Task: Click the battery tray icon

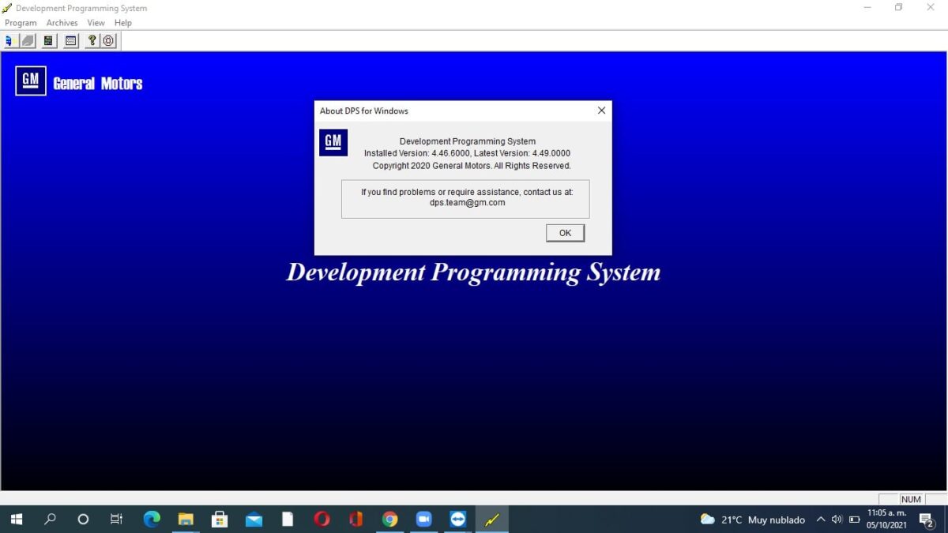Action: point(854,520)
